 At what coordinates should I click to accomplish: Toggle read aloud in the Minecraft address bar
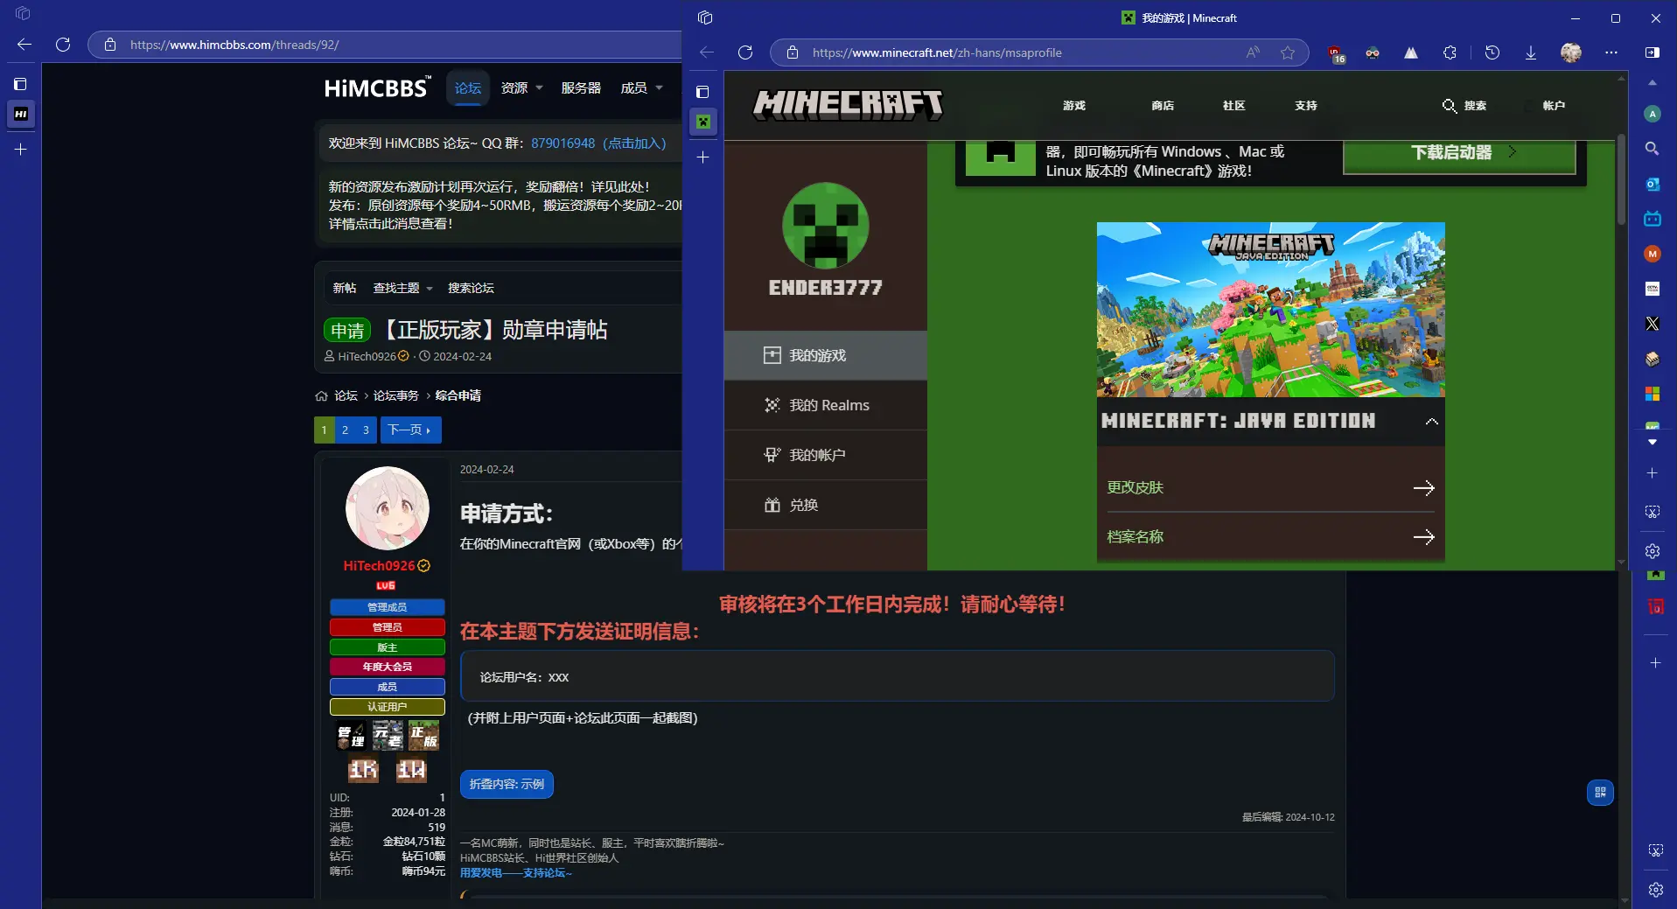pos(1254,52)
